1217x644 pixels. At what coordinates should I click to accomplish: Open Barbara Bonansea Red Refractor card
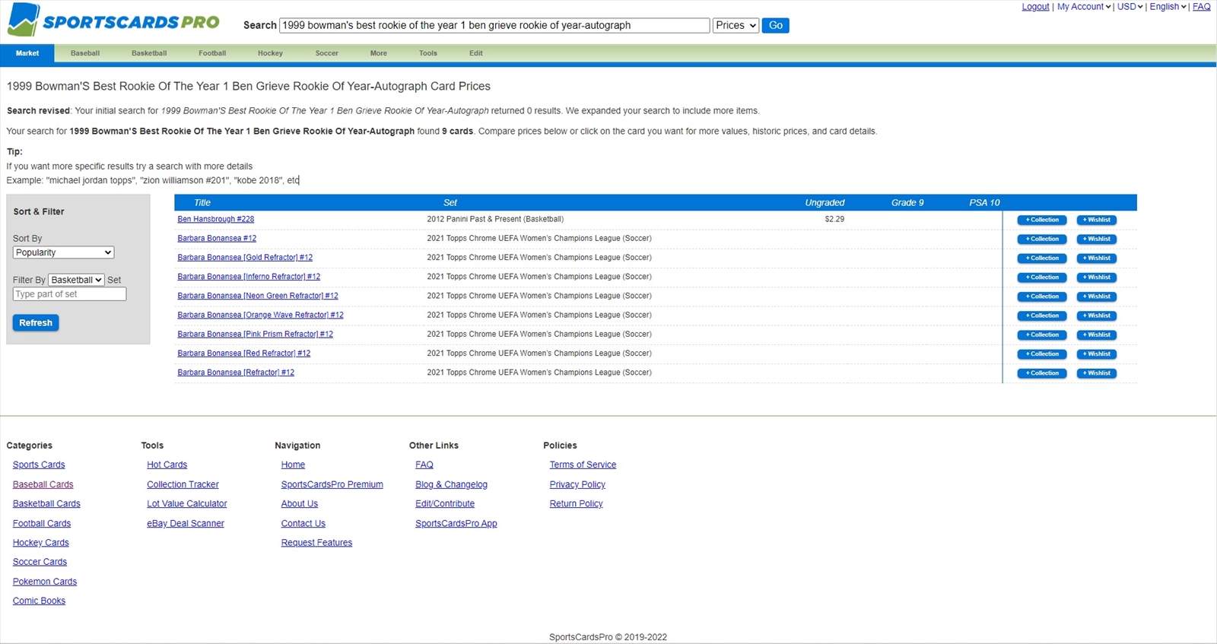point(244,354)
